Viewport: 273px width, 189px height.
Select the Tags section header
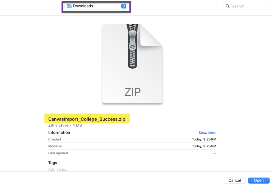[x=53, y=163]
